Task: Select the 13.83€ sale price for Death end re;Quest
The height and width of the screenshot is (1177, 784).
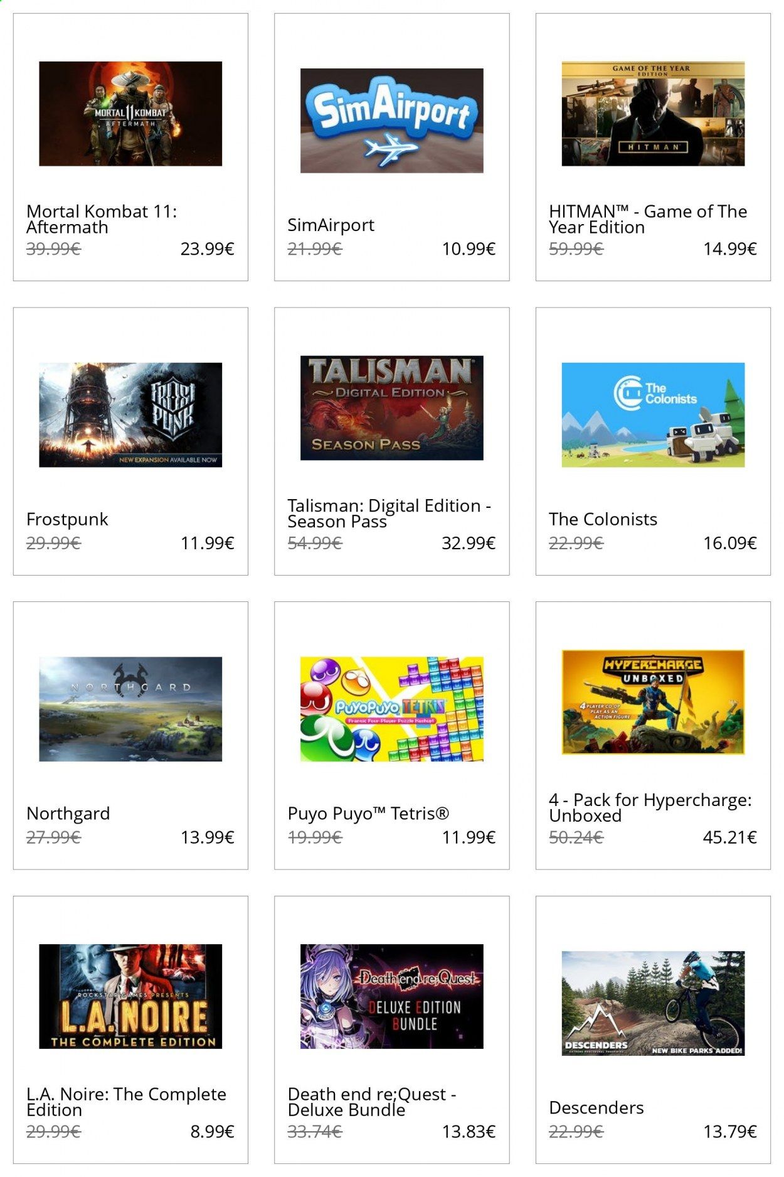Action: point(469,1132)
